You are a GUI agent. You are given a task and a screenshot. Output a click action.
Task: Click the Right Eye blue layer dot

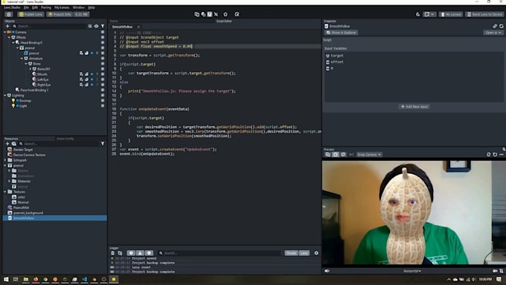point(92,85)
